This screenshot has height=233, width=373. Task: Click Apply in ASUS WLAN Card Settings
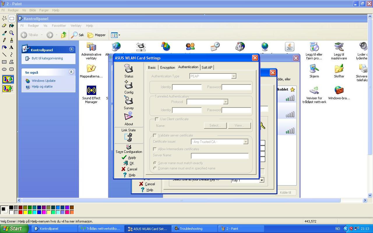pyautogui.click(x=129, y=158)
